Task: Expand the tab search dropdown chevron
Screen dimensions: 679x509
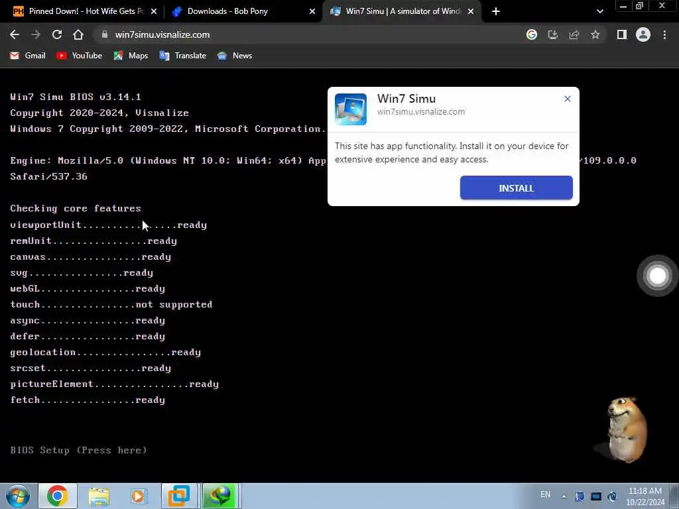Action: [x=599, y=12]
